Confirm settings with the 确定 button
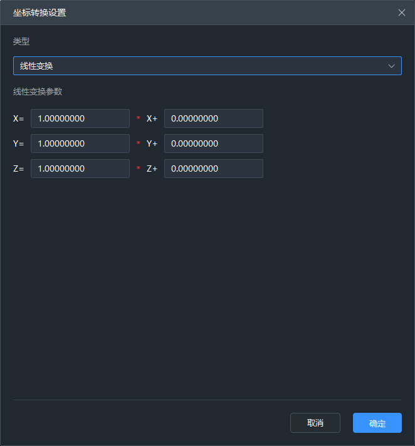Screen dimensions: 415x446 377,423
